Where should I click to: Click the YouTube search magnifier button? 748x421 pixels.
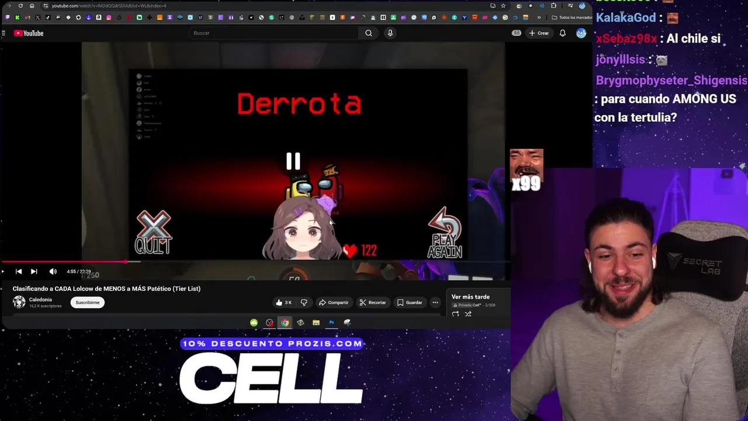click(369, 33)
